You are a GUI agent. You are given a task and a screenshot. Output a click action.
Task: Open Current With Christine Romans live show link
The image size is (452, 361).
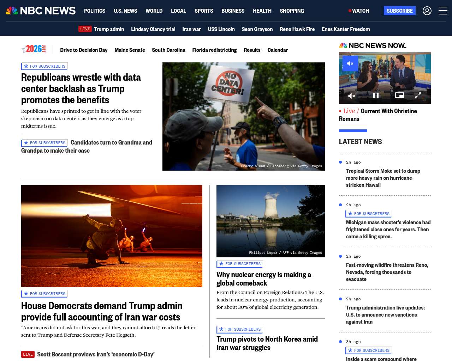[x=378, y=115]
